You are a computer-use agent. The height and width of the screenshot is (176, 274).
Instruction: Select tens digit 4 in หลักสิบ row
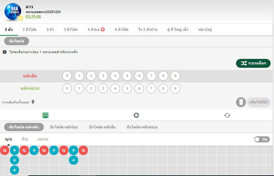point(115,76)
